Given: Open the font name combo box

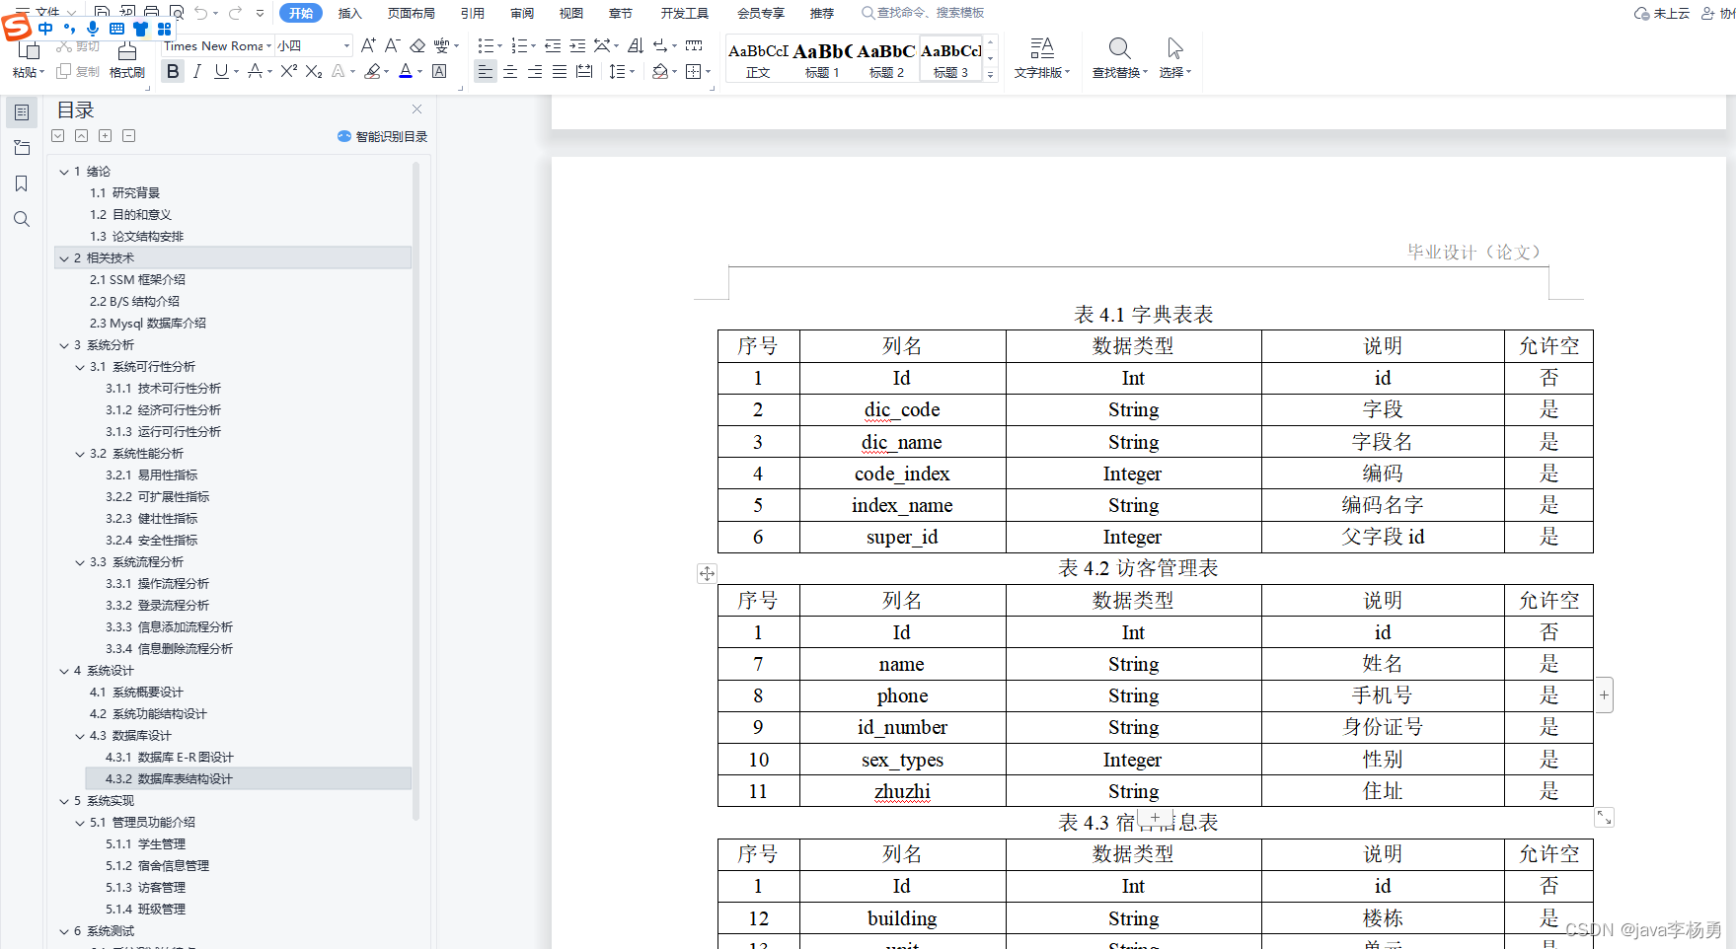Looking at the screenshot, I should click(217, 45).
